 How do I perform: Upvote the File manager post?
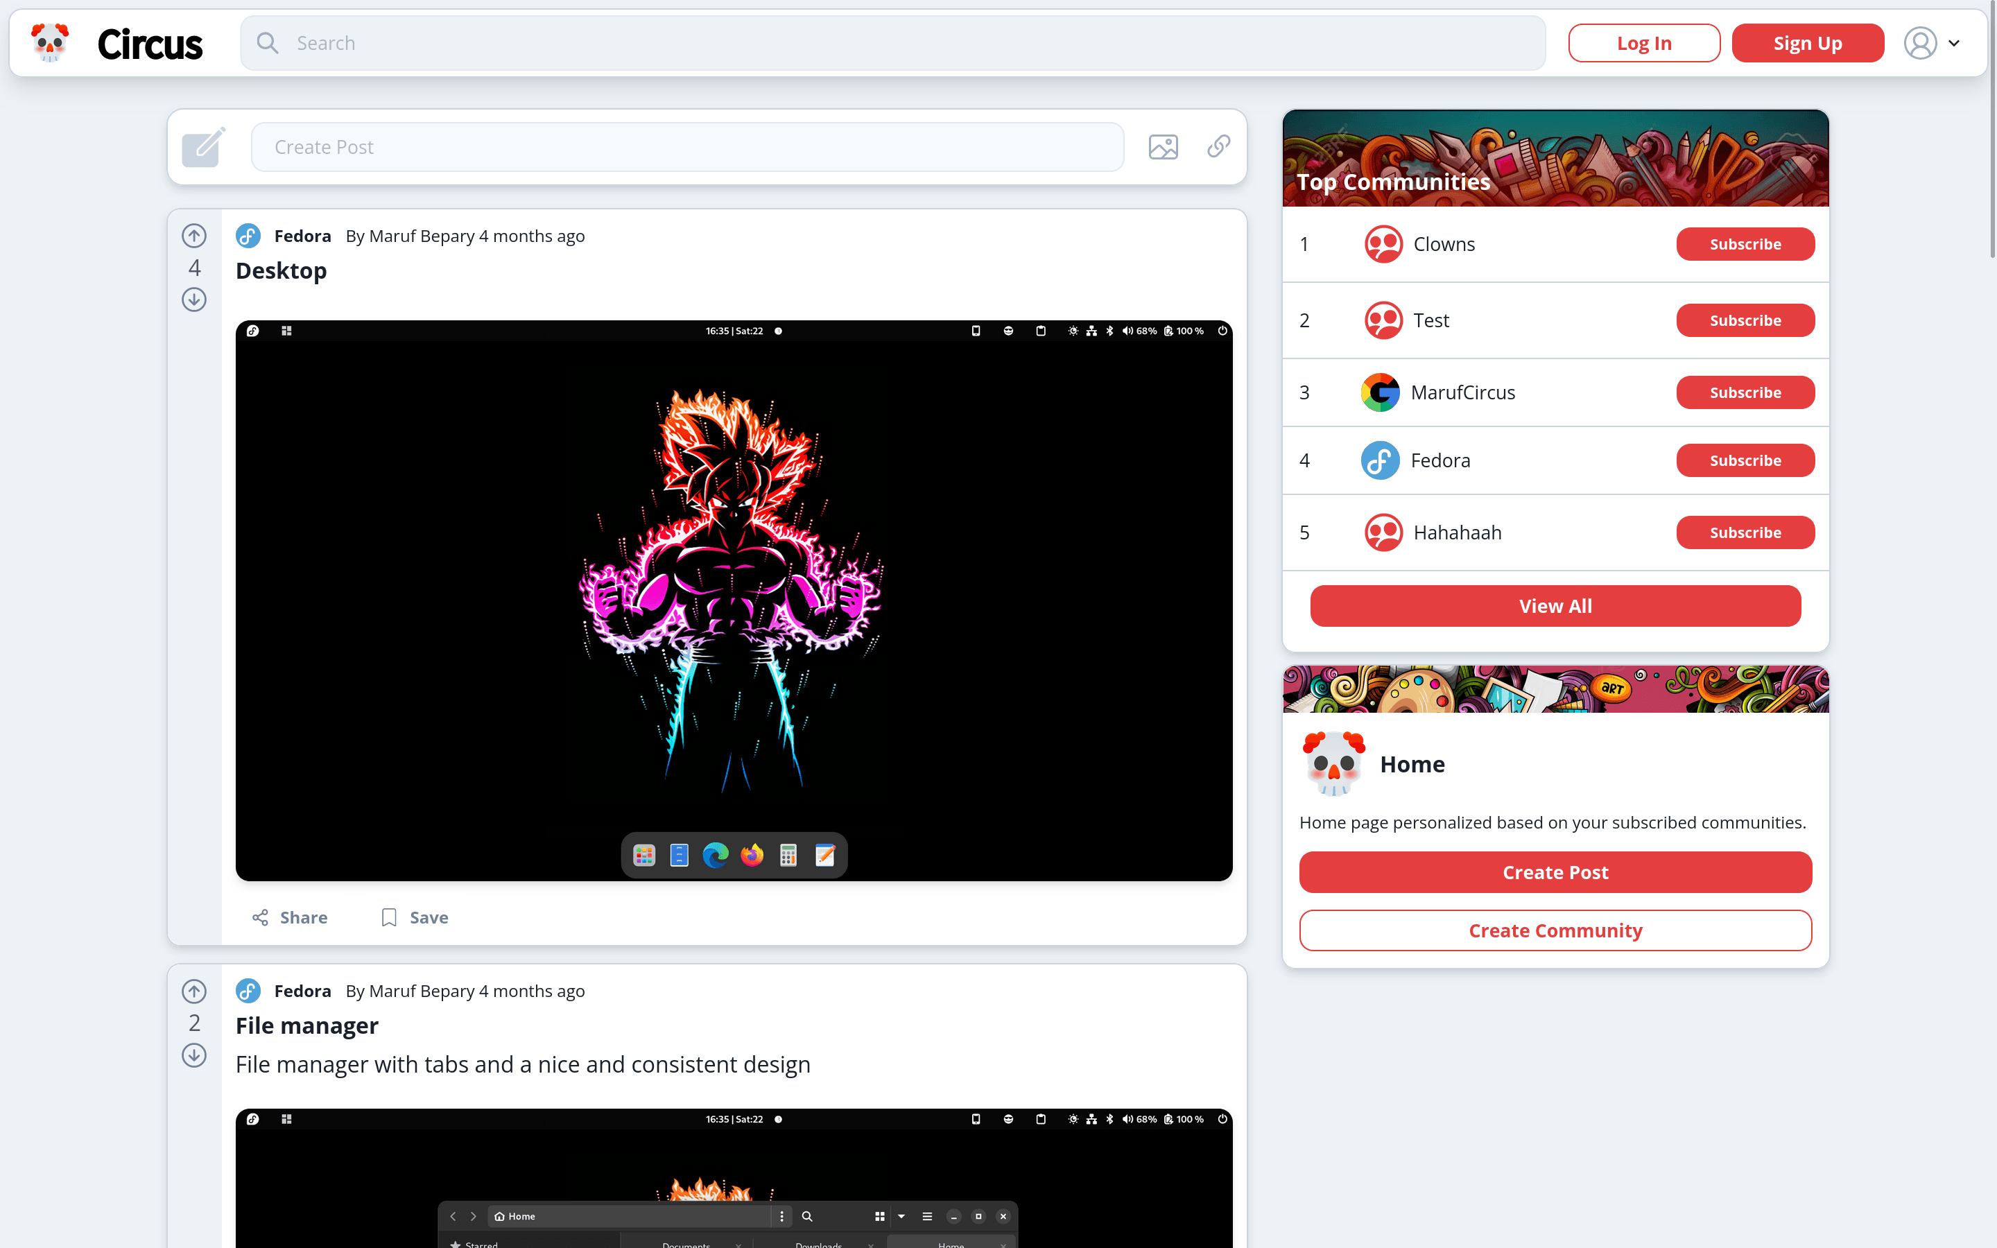(194, 991)
